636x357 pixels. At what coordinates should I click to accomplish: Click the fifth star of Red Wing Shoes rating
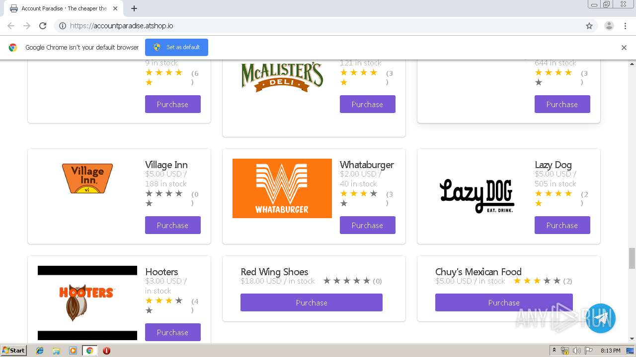(367, 281)
